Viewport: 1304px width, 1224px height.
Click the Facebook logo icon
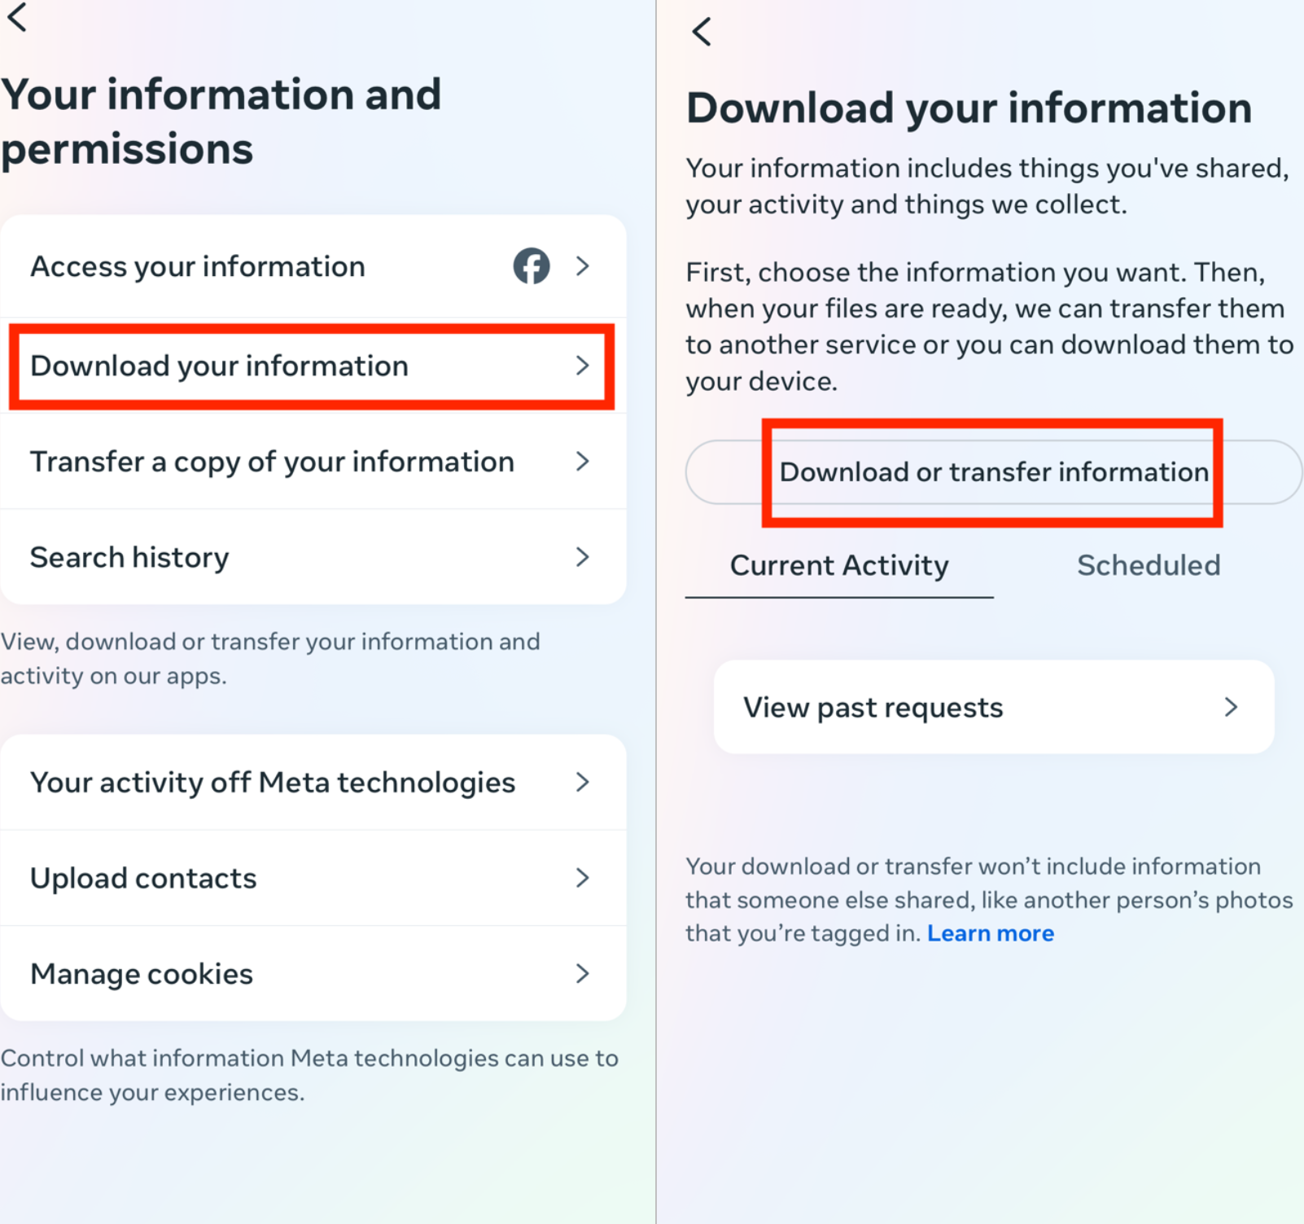pos(532,266)
